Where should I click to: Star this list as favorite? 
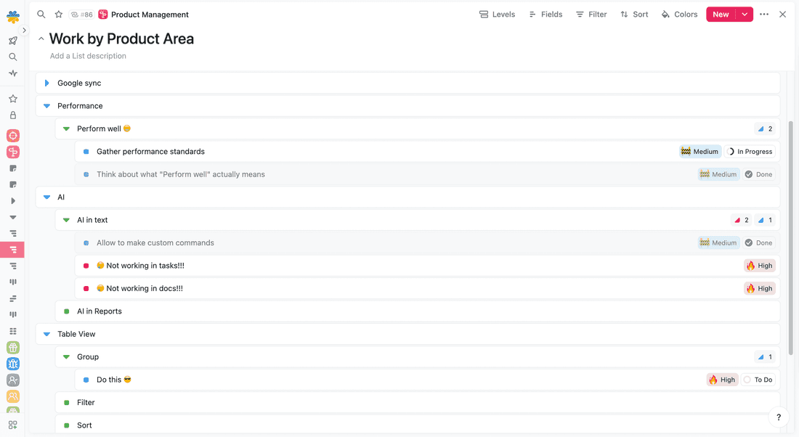point(59,15)
